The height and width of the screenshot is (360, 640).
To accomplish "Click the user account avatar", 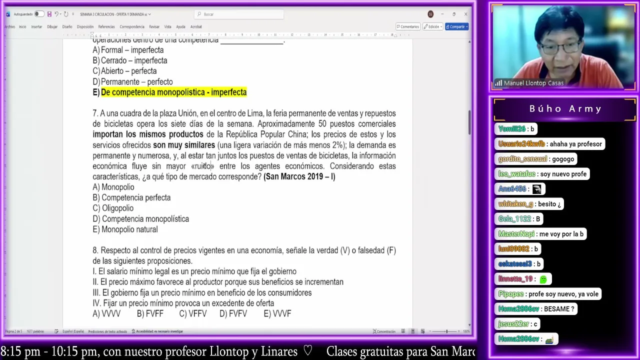I will (430, 14).
